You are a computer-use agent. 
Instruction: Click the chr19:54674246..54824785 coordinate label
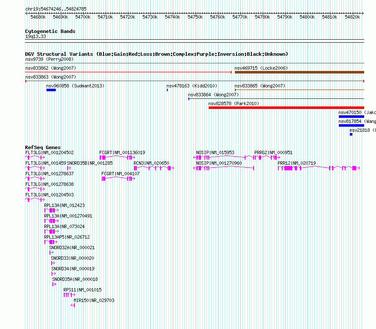point(56,9)
